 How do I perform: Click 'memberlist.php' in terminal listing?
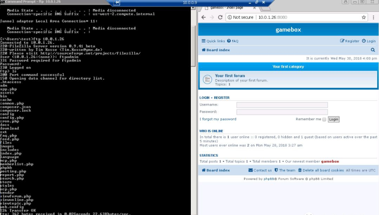(x=17, y=164)
